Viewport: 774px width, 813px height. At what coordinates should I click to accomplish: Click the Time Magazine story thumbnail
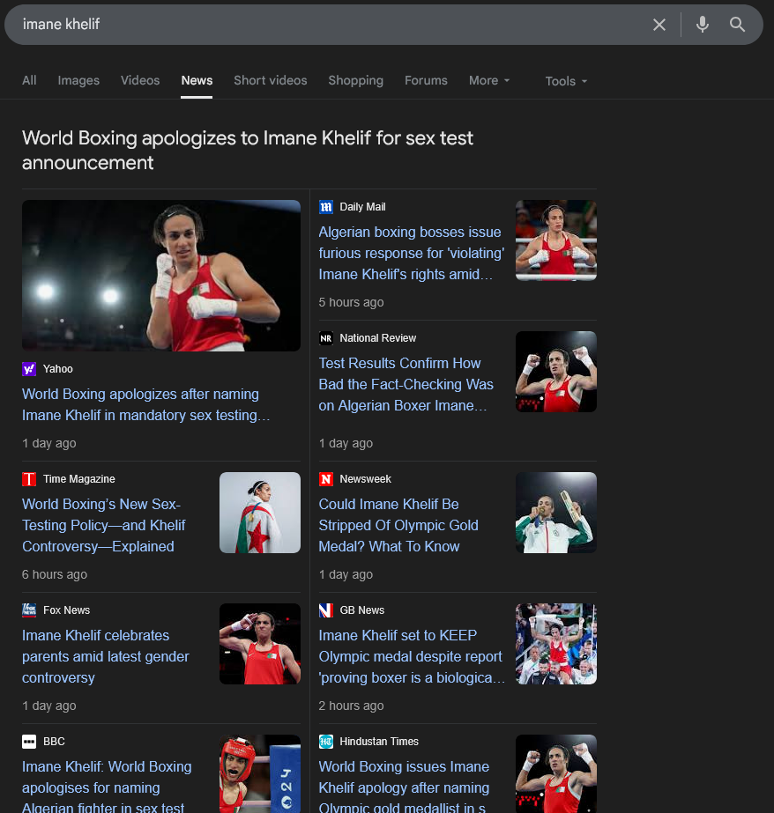pyautogui.click(x=260, y=513)
